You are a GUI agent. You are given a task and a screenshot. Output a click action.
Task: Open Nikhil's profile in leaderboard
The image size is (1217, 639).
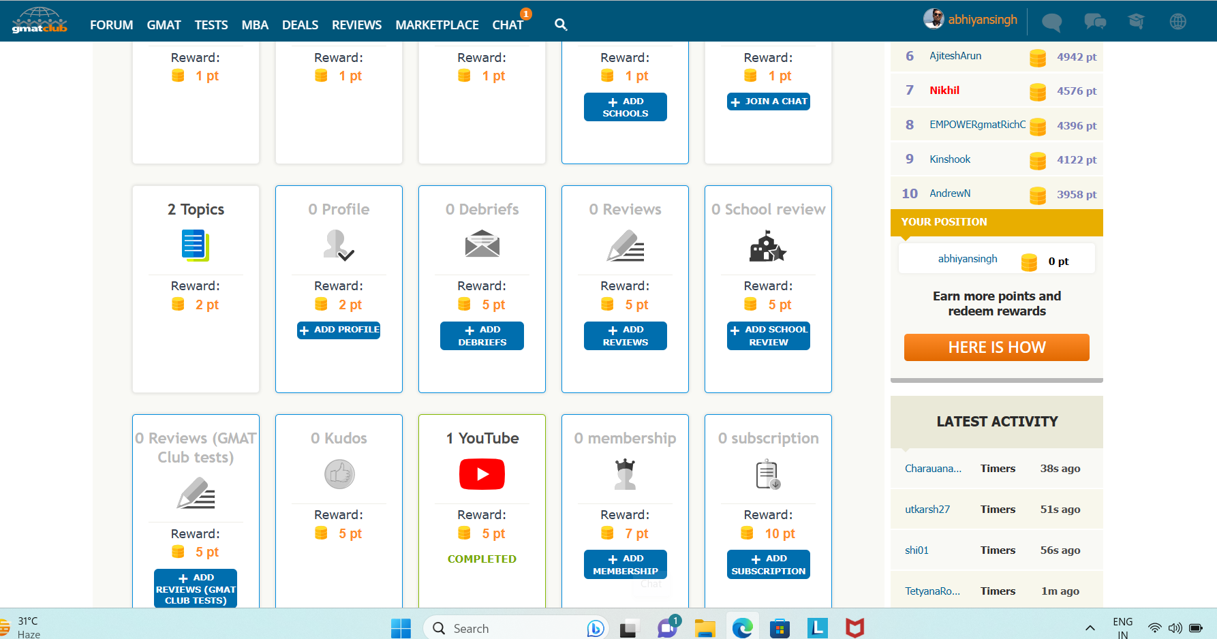[944, 90]
